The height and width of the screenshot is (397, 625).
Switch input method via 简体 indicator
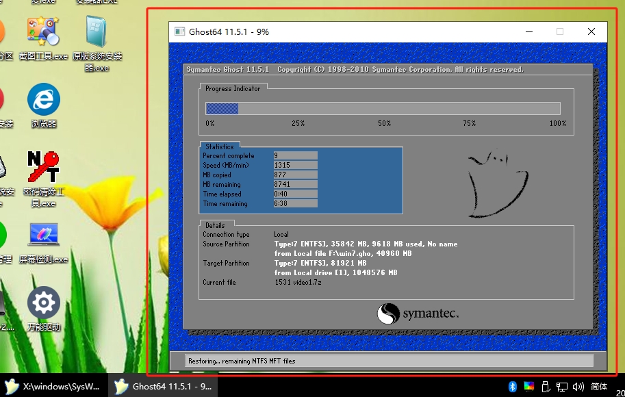coord(599,386)
